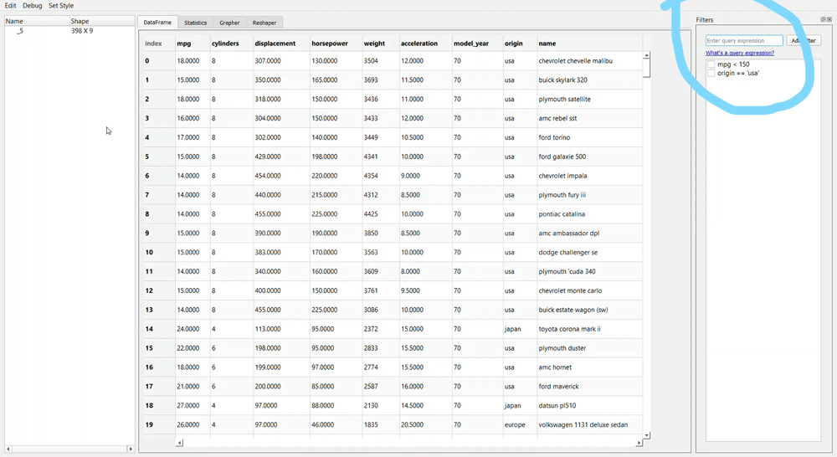Click the table's horizontal scroll left arrow
Screen dimensions: 837x457
(179, 443)
